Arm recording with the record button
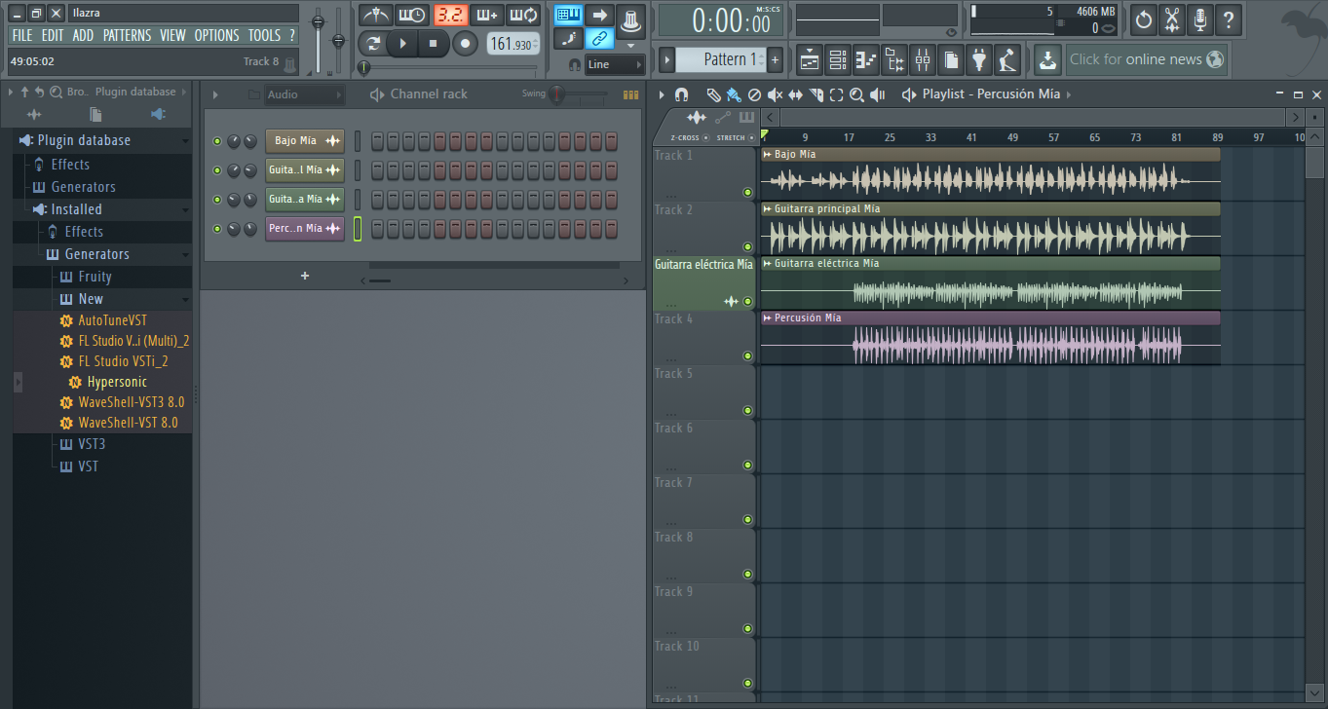Viewport: 1328px width, 709px height. [x=466, y=43]
